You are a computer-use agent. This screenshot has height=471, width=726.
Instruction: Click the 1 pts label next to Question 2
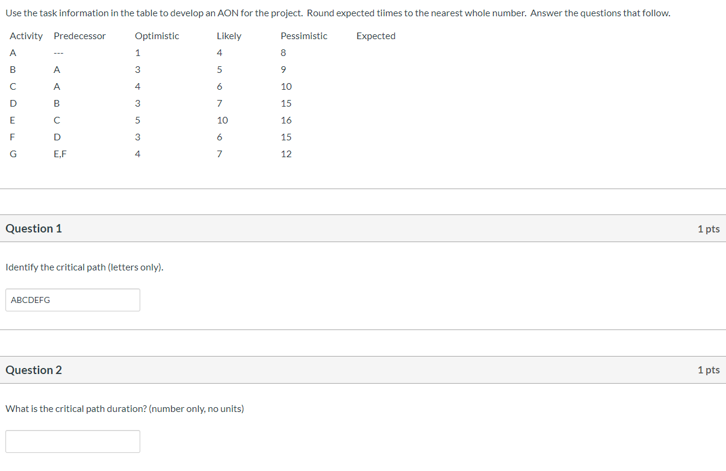point(709,370)
